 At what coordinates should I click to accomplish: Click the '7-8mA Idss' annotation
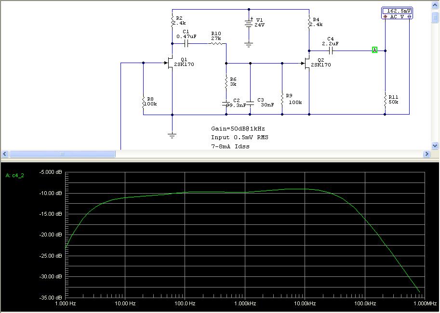coord(230,146)
